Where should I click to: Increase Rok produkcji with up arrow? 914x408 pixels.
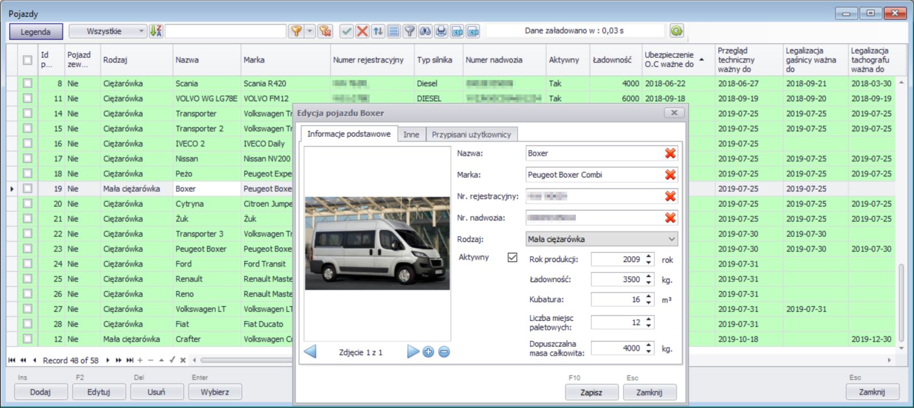[x=649, y=256]
